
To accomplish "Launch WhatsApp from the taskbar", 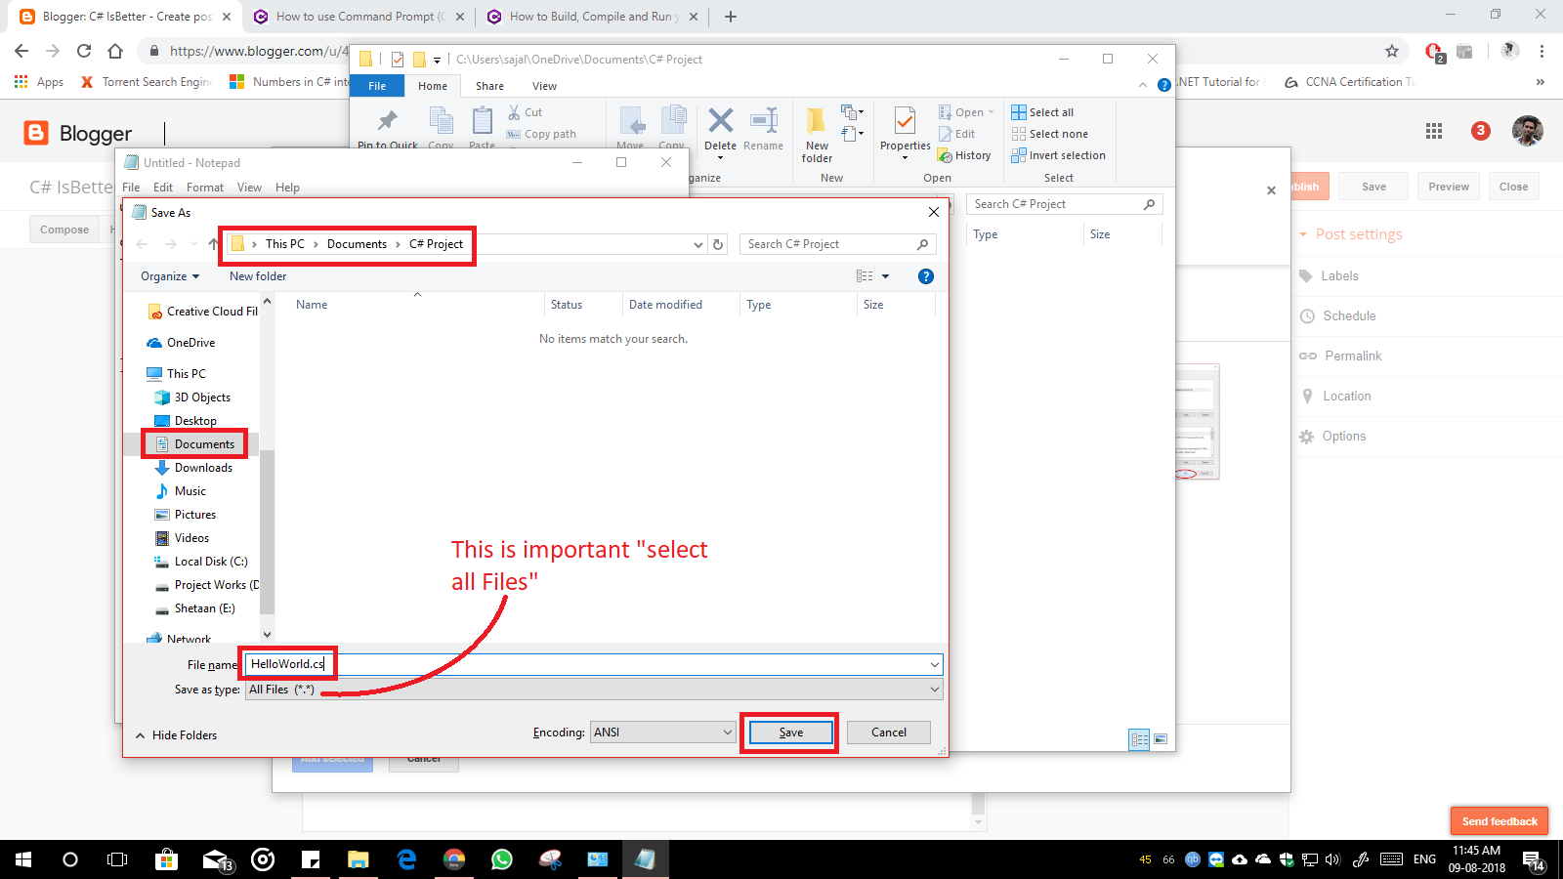I will pyautogui.click(x=502, y=860).
